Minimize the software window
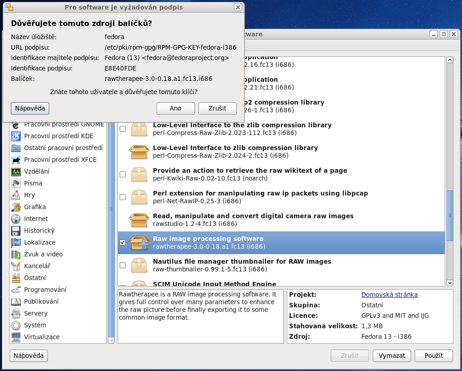The image size is (462, 371). pyautogui.click(x=434, y=34)
